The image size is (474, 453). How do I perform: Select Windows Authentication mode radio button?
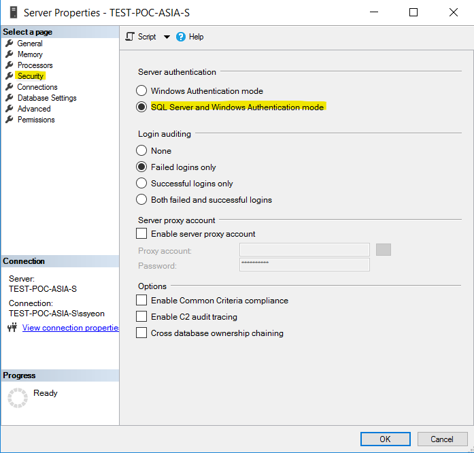tap(141, 90)
